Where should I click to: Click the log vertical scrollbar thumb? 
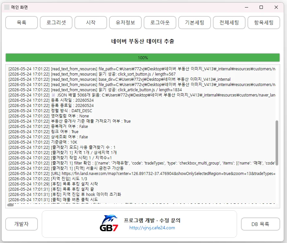click(277, 143)
